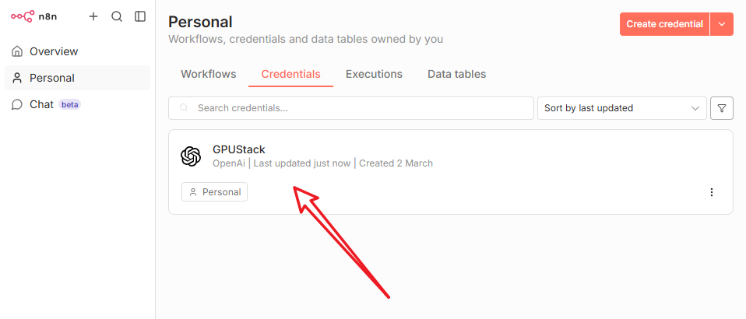The height and width of the screenshot is (319, 746).
Task: Click the n8n logo icon
Action: [x=22, y=16]
